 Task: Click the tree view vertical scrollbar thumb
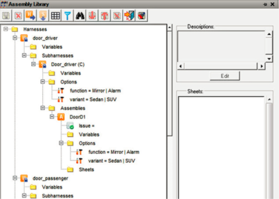(x=170, y=83)
